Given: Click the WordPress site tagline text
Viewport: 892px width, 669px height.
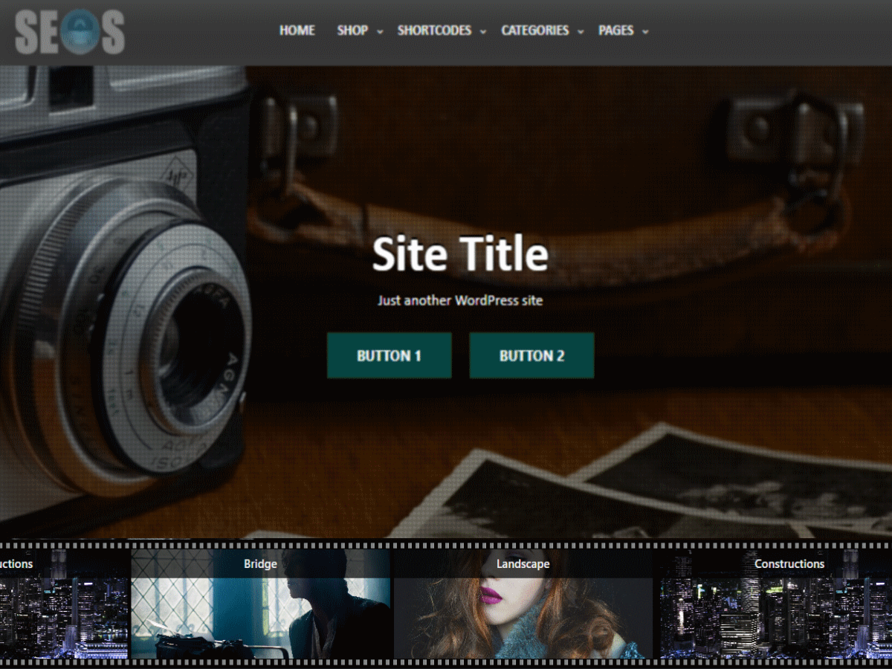Looking at the screenshot, I should pos(460,300).
